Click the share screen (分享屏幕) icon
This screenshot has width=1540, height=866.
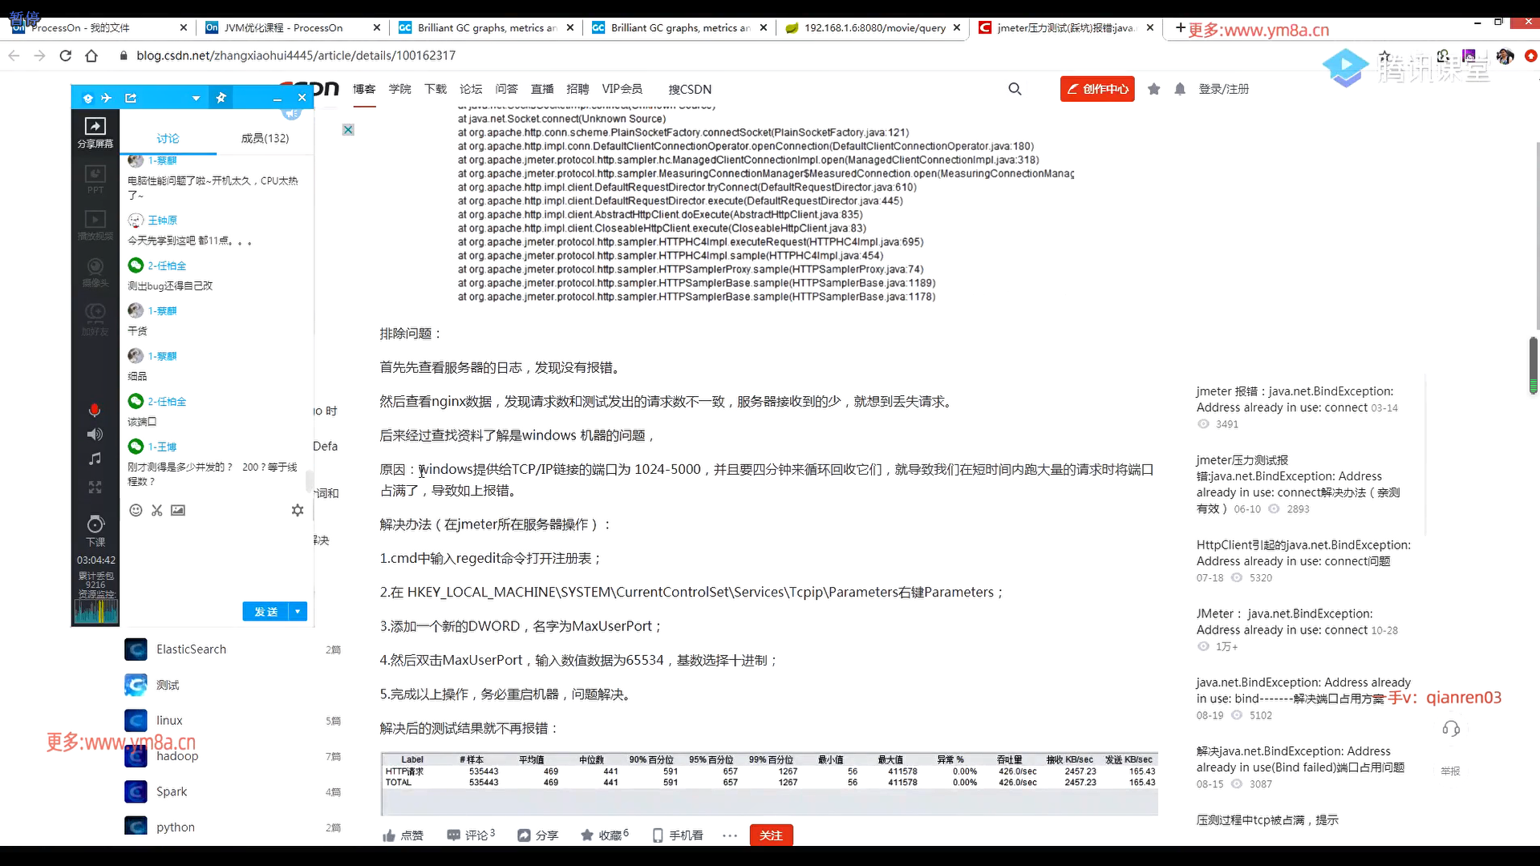[95, 127]
